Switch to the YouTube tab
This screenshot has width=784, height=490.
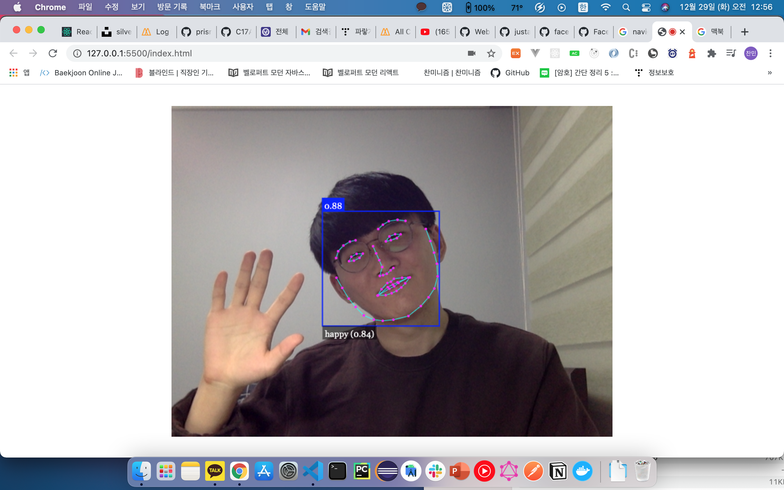pos(435,32)
